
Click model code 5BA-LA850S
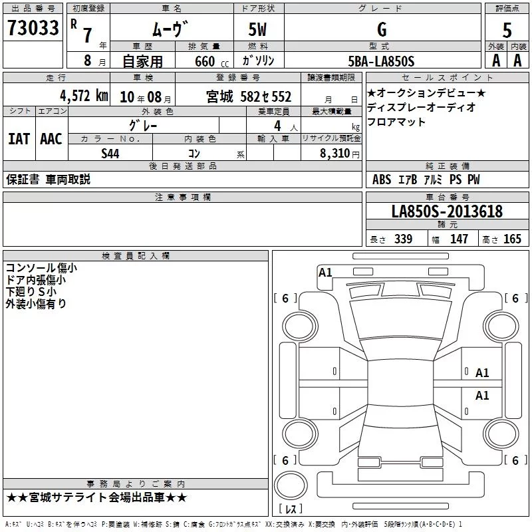(382, 61)
